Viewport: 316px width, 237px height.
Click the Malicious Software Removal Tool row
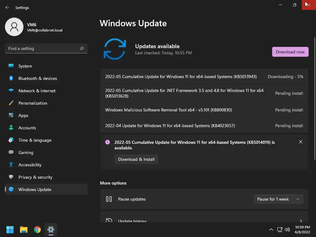tap(204, 110)
